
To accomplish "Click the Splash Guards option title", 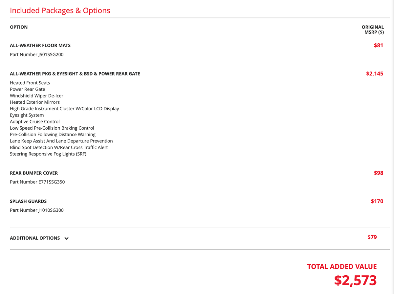I will [x=28, y=201].
